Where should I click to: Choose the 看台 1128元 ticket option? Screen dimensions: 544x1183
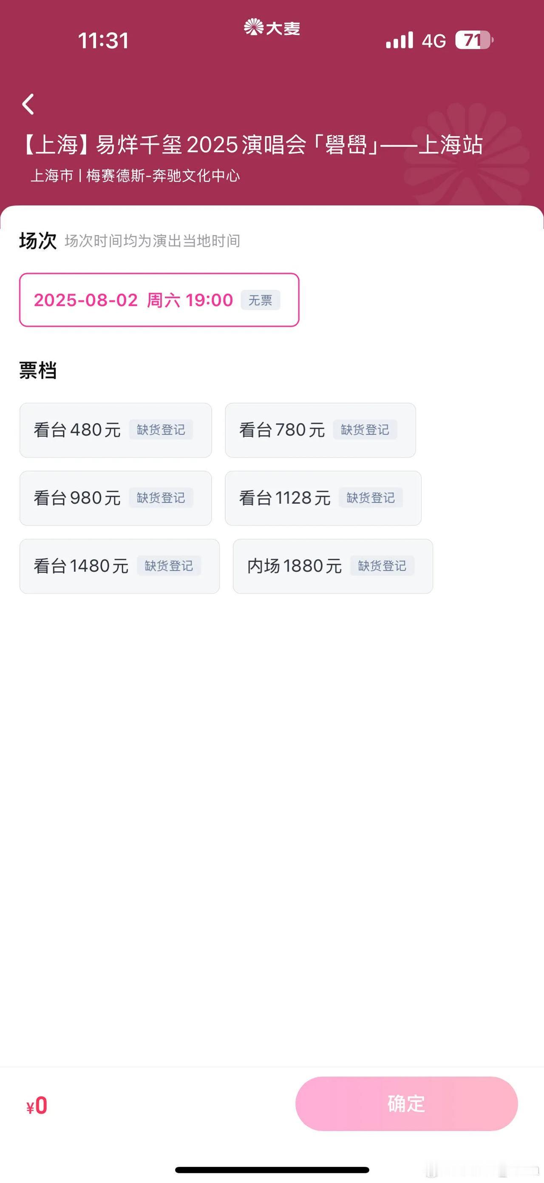[323, 498]
